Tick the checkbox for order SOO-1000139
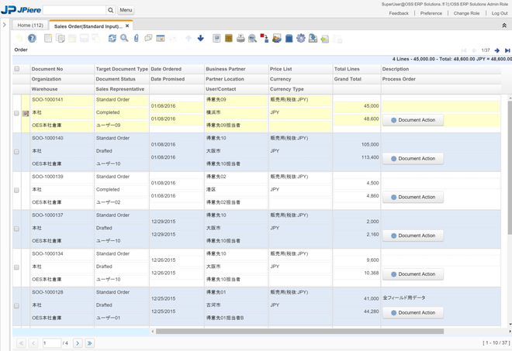 pyautogui.click(x=17, y=190)
